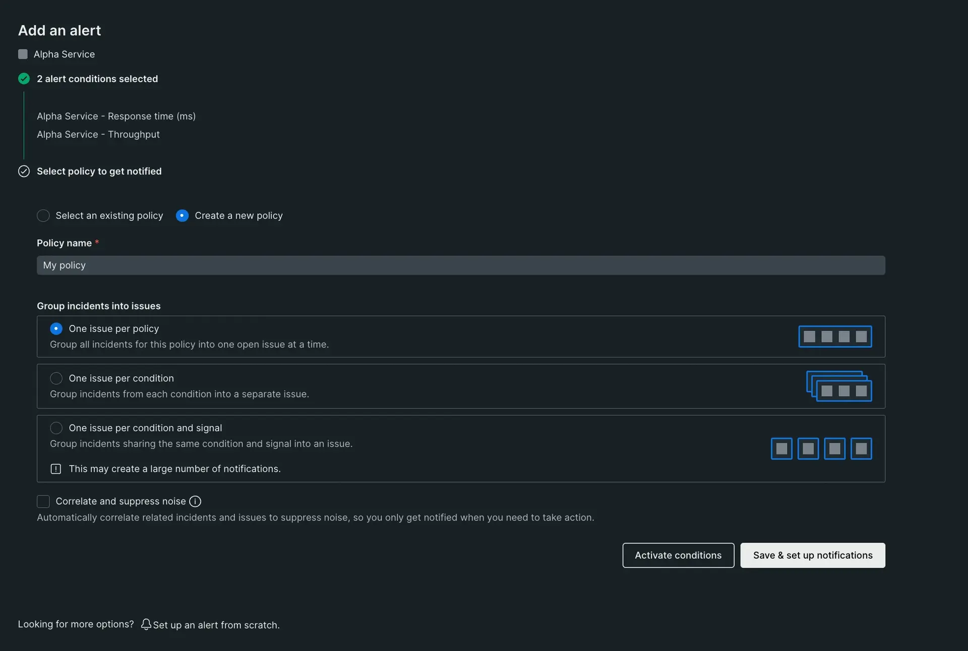
Task: Click the green checkmark beside alert conditions selected
Action: [x=24, y=79]
